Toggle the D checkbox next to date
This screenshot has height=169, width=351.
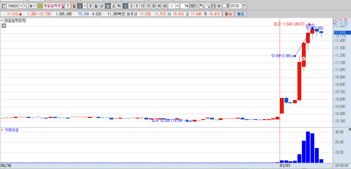point(225,6)
